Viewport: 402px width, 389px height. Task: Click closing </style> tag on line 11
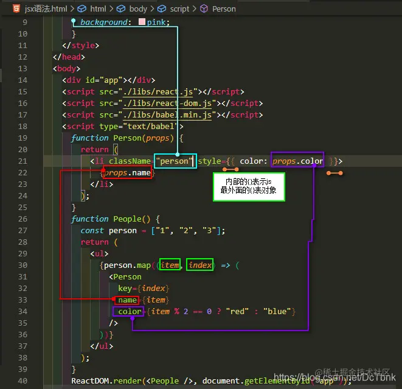click(x=80, y=46)
